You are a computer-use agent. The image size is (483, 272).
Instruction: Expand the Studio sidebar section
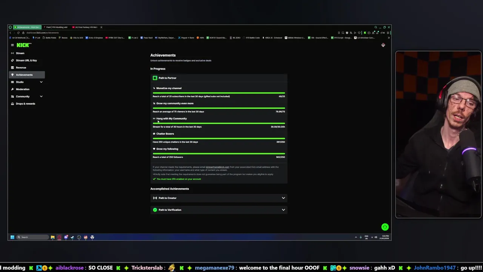coord(26,82)
